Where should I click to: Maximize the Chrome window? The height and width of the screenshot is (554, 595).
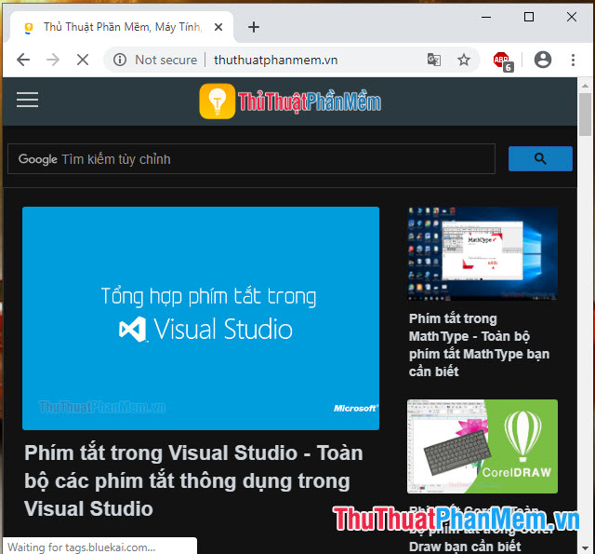tap(529, 17)
